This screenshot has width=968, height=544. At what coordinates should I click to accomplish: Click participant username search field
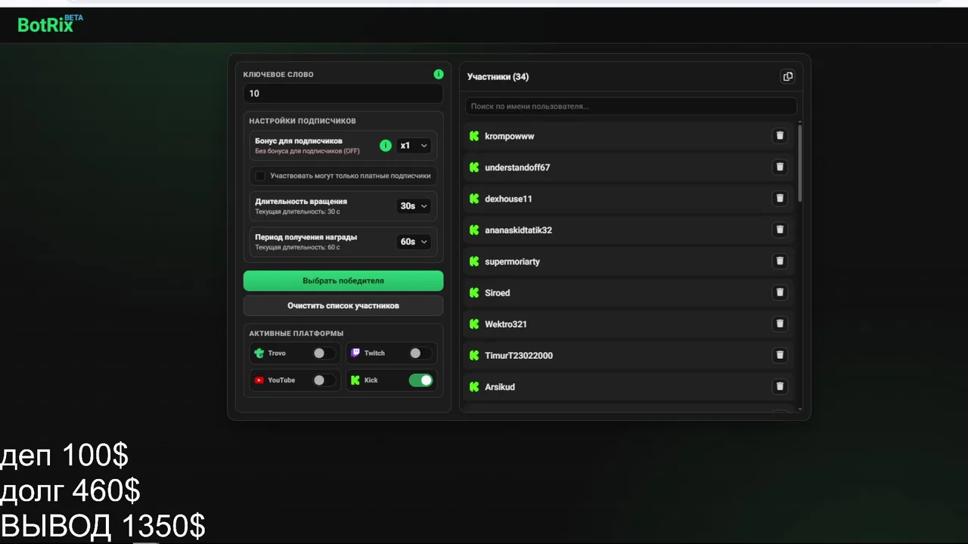631,107
